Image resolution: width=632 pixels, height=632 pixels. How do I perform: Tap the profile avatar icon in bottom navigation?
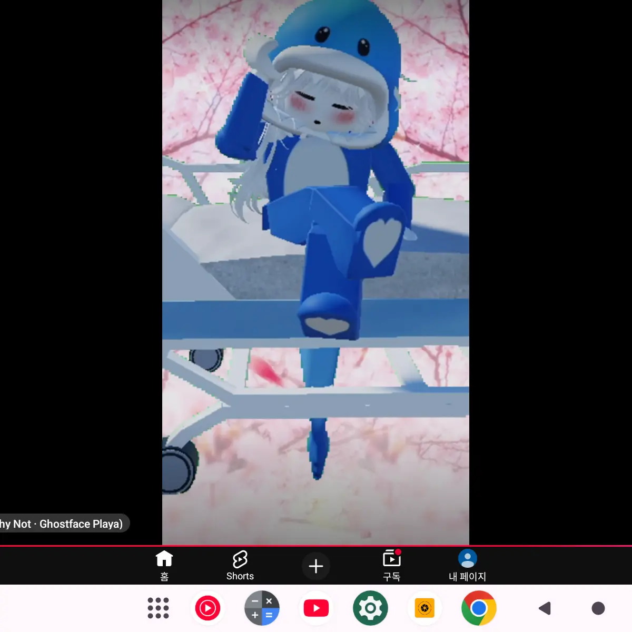(x=467, y=558)
